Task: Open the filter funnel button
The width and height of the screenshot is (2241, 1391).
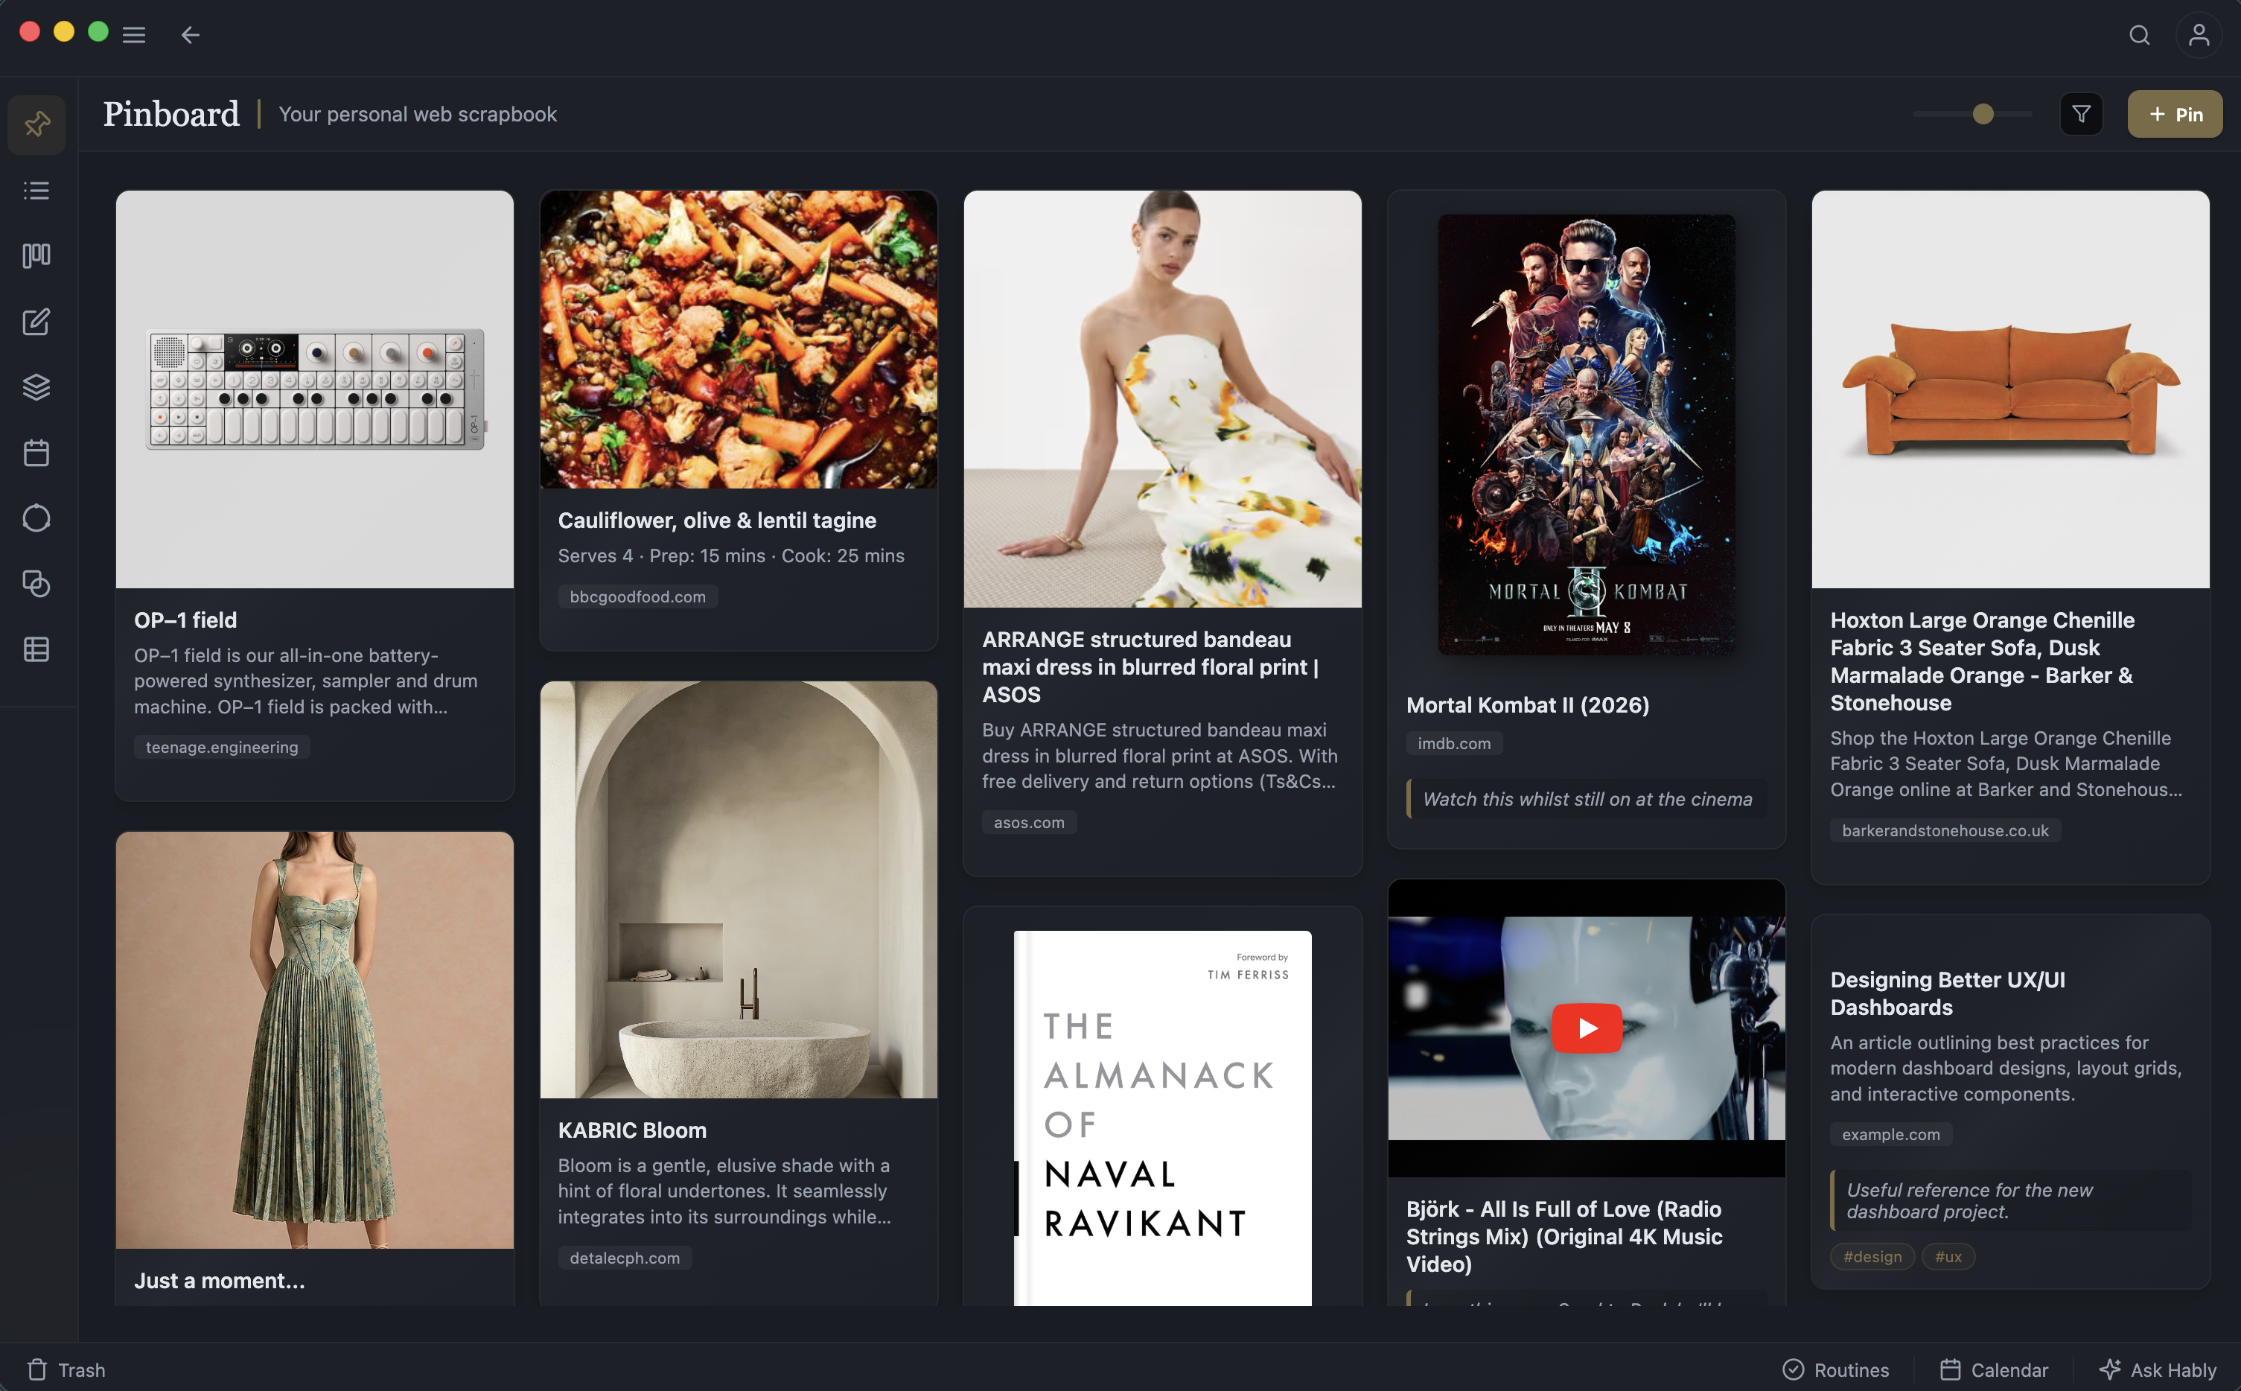Action: (2081, 114)
